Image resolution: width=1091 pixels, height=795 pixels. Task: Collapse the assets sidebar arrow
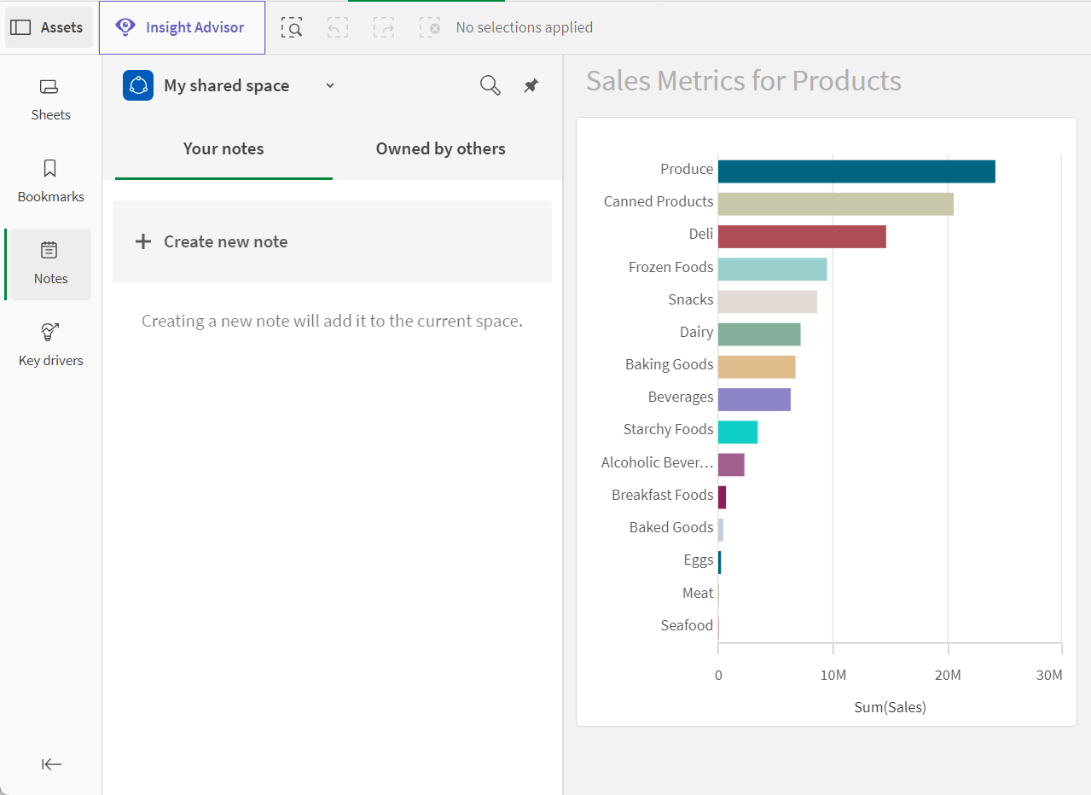pos(51,764)
